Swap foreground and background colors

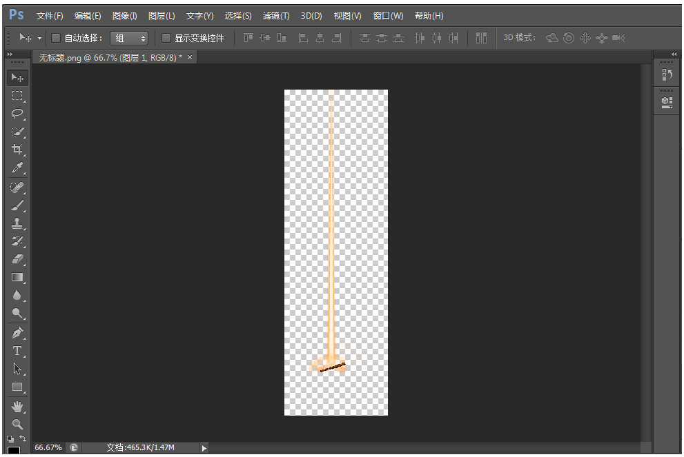23,438
